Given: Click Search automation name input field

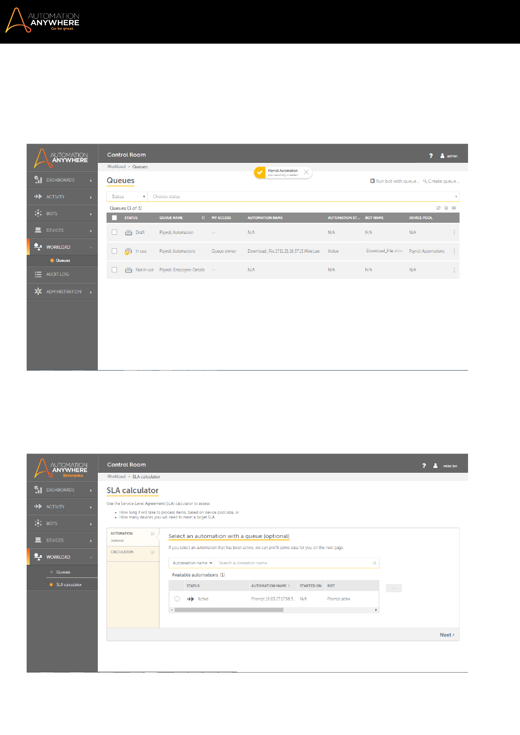Looking at the screenshot, I should click(297, 563).
